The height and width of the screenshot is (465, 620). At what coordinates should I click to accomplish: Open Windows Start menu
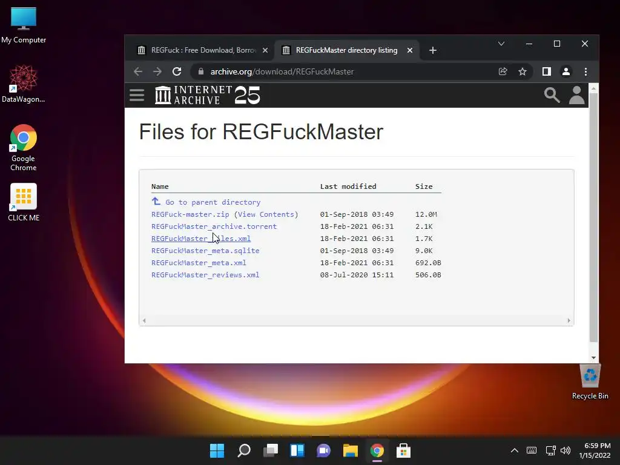[217, 450]
